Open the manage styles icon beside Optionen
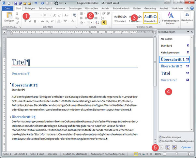The height and width of the screenshot is (158, 196). 174,147
